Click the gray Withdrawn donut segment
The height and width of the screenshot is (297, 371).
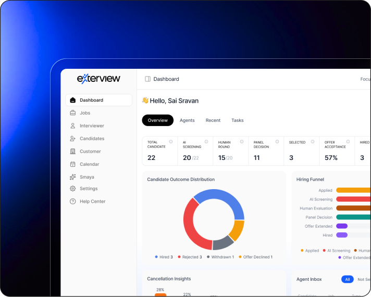coord(222,244)
